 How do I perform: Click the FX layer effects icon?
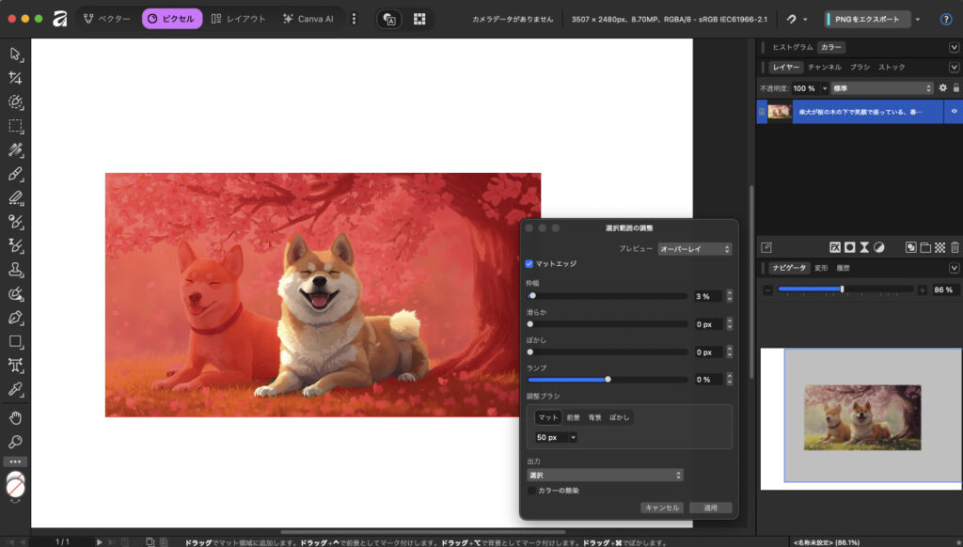(834, 247)
